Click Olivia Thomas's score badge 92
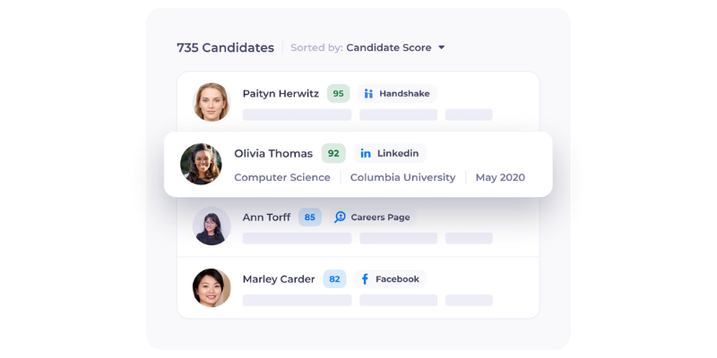Image resolution: width=717 pixels, height=358 pixels. [x=333, y=153]
